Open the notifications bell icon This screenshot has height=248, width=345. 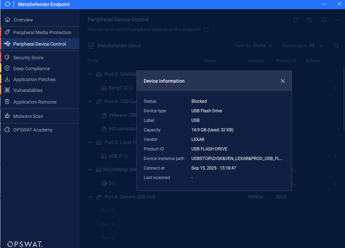[x=324, y=20]
